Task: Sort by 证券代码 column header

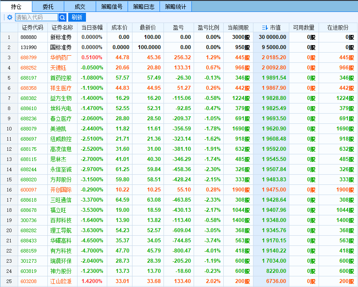Action: pos(33,28)
